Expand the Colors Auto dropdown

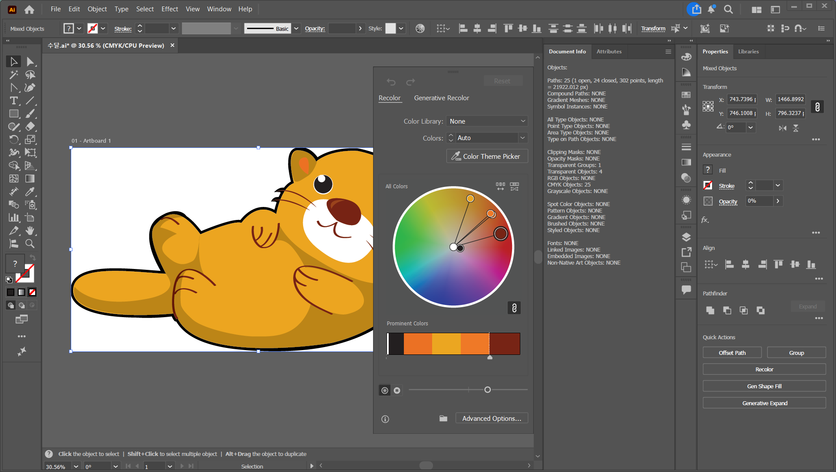[x=522, y=138]
